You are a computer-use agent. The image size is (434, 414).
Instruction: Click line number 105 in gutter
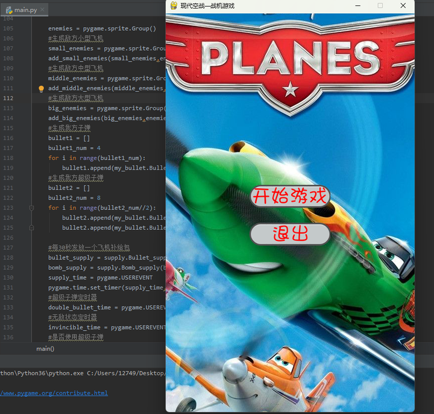(8, 28)
